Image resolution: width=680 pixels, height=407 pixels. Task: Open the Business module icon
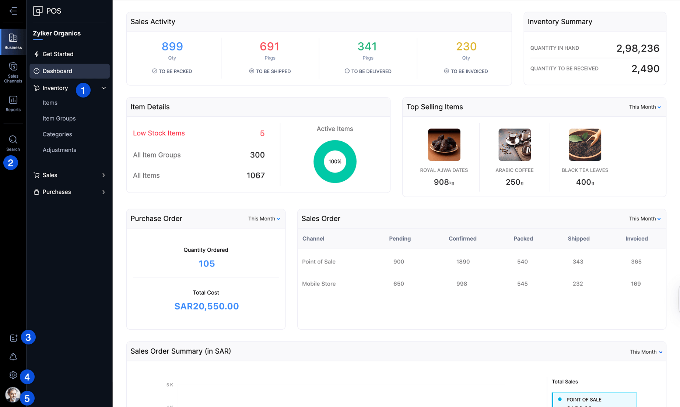(13, 41)
